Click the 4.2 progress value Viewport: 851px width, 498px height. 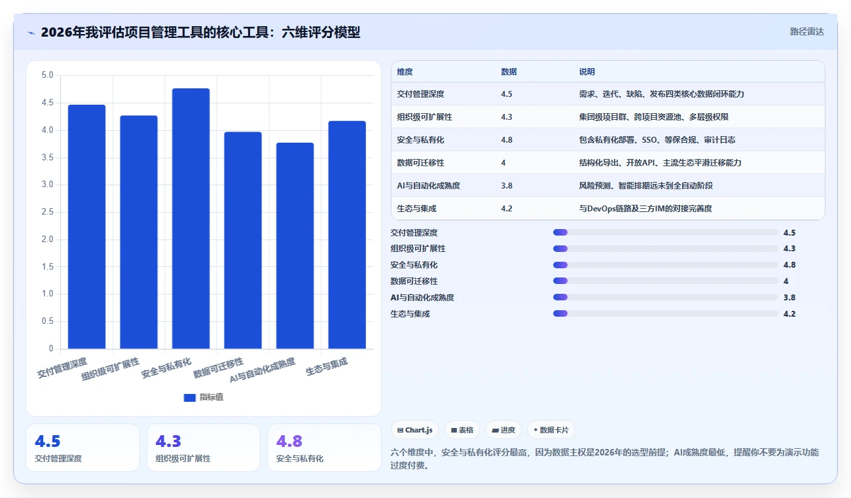click(789, 314)
